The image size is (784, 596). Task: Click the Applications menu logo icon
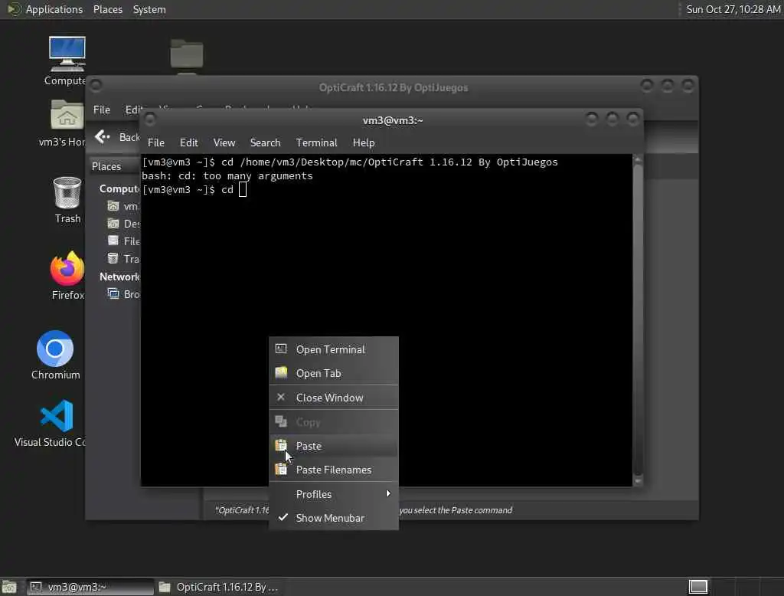click(x=14, y=9)
